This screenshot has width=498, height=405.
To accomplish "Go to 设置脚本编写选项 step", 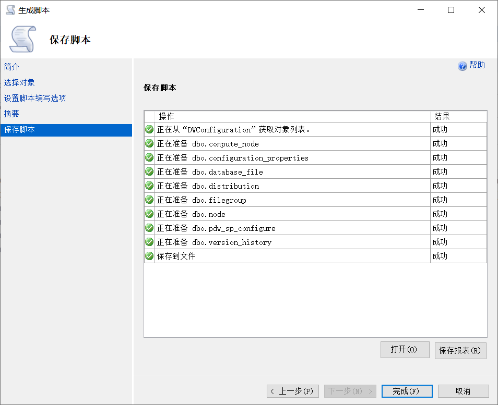I will coord(35,98).
